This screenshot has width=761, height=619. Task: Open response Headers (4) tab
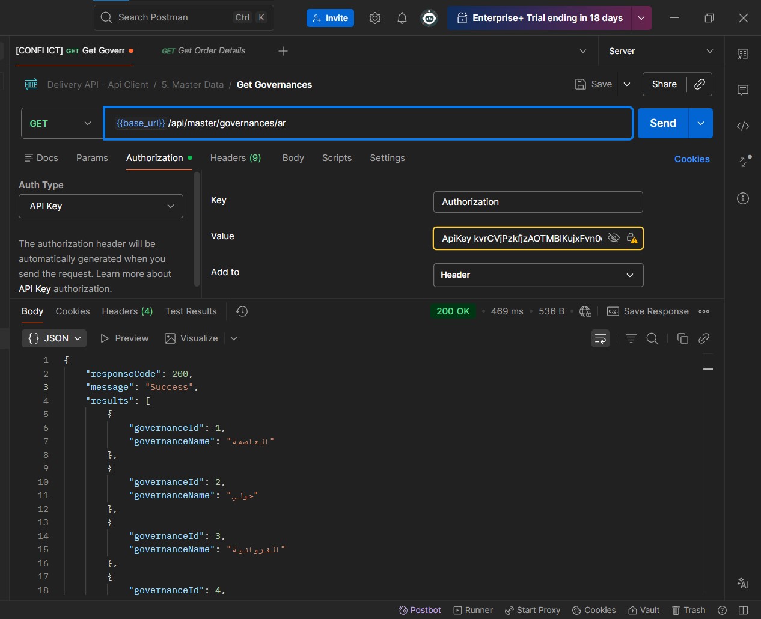[127, 311]
